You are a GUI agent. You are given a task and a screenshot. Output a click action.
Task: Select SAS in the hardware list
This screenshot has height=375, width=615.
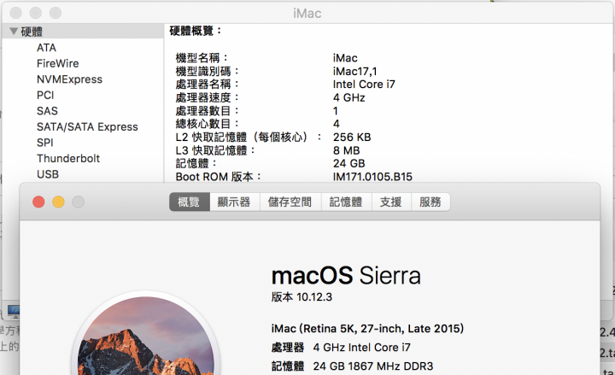pyautogui.click(x=47, y=110)
